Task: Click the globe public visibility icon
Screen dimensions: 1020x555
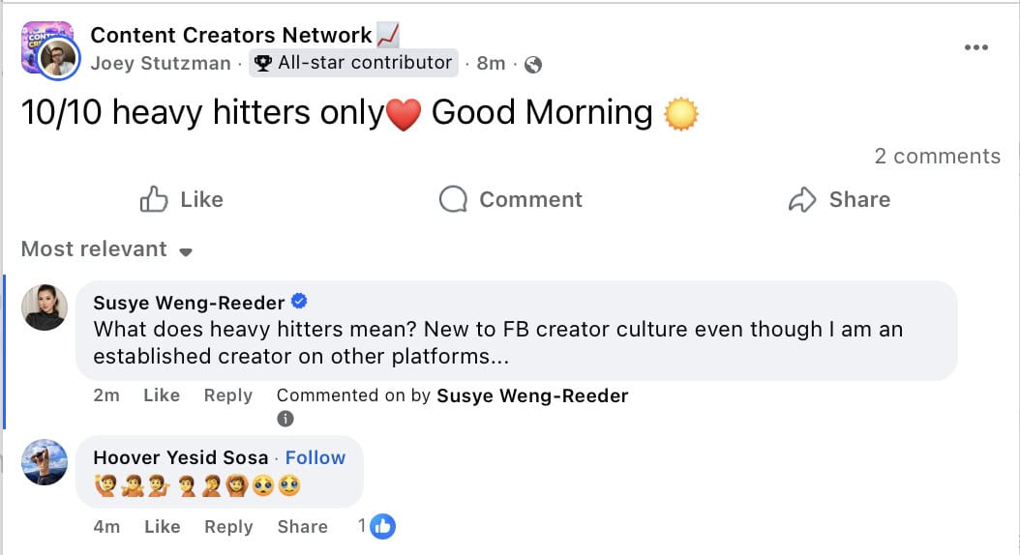Action: coord(533,65)
